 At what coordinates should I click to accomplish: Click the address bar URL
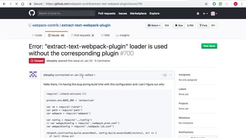(94, 4)
